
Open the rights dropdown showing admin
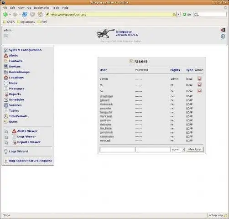[178, 149]
